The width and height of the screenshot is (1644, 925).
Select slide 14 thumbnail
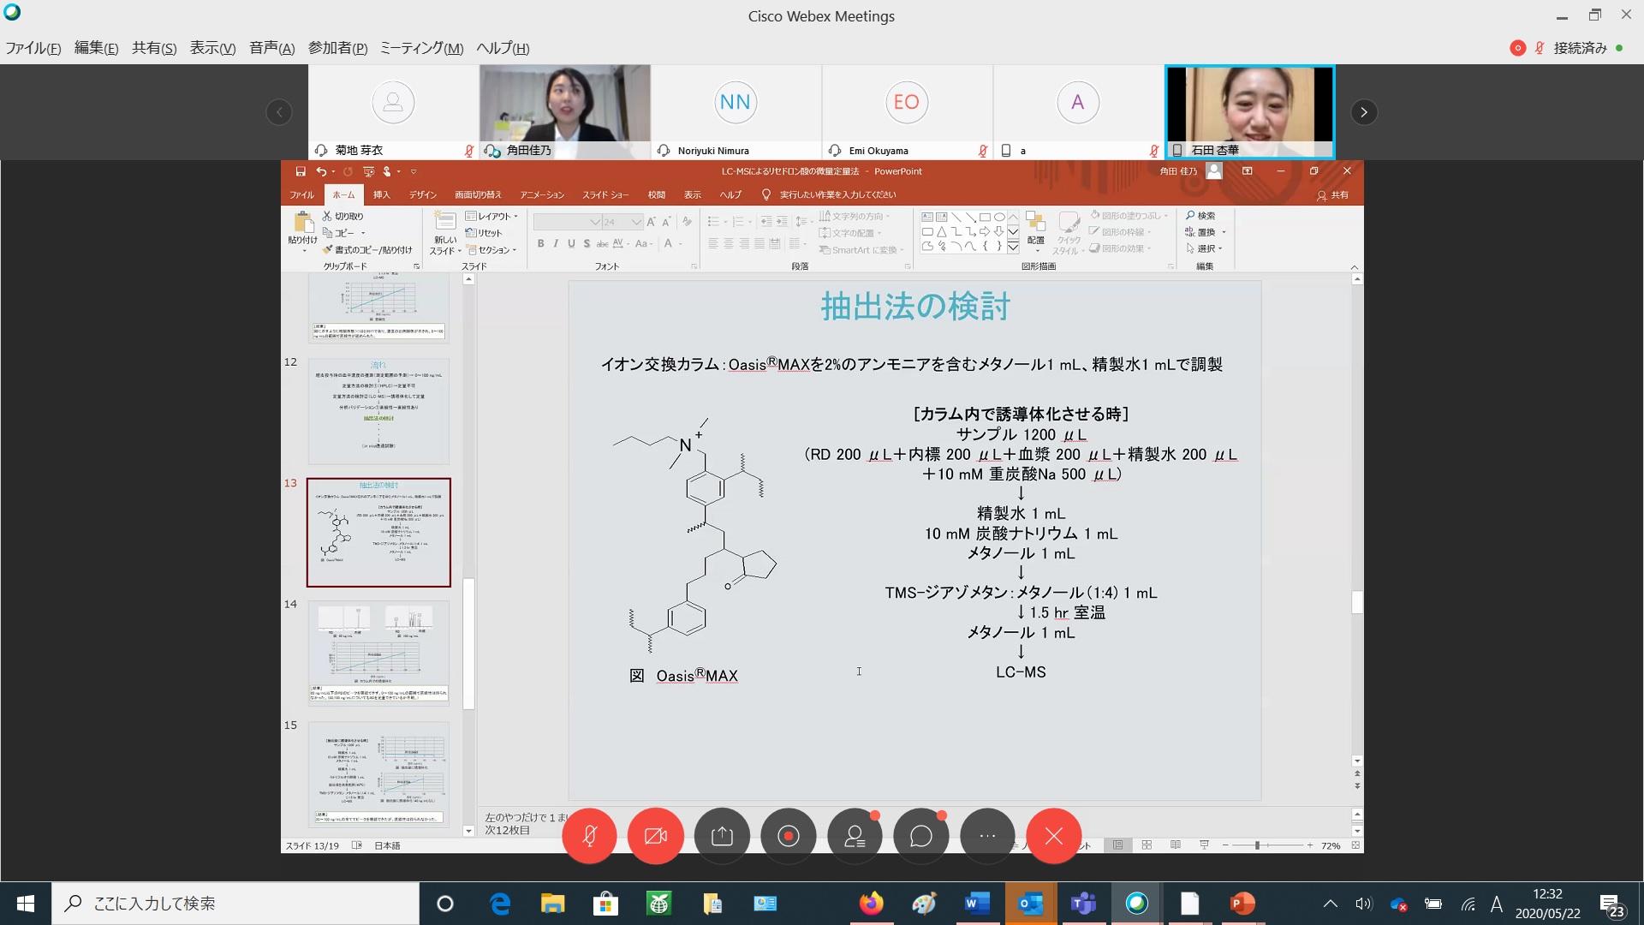click(x=378, y=653)
